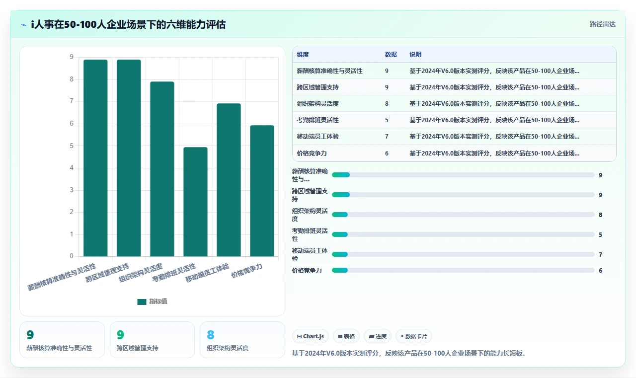Click the 考勤排班灵活性 bar in chart
Screen dimensions: 636x378
195,202
